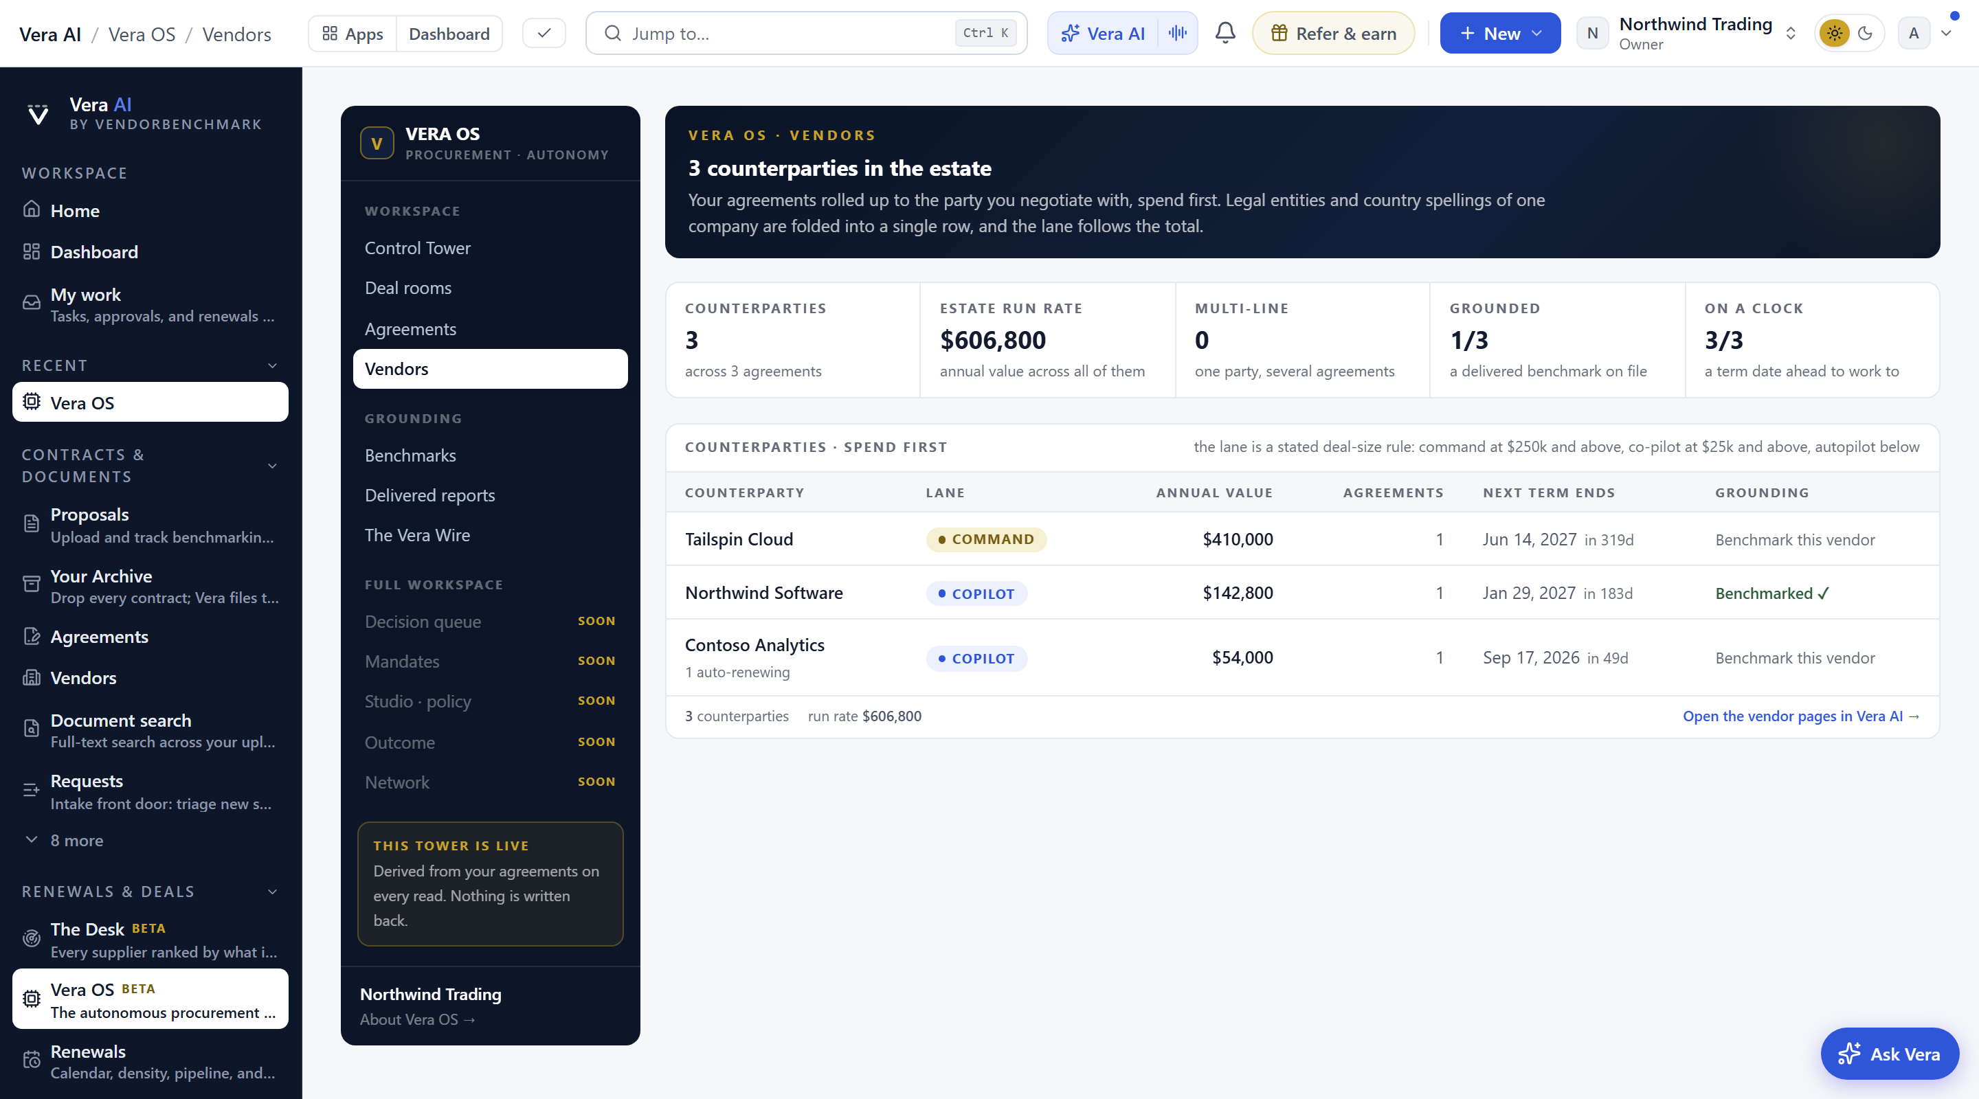Select Vendors in Vera OS menu

(490, 369)
